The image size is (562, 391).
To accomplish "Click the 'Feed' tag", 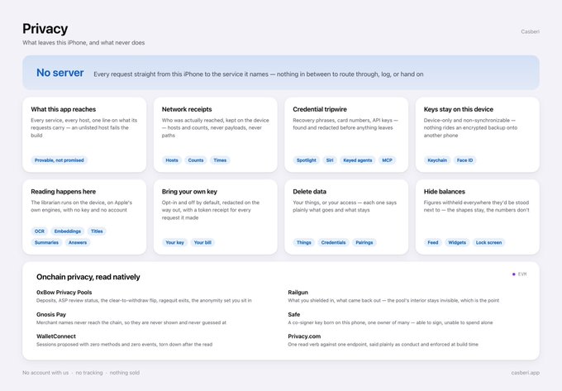I will click(x=433, y=243).
